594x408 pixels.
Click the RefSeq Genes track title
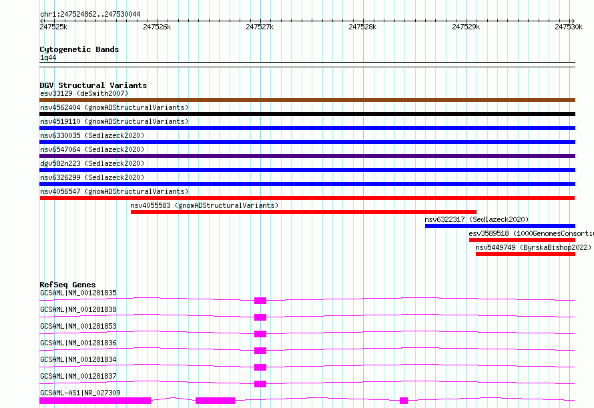tap(67, 285)
